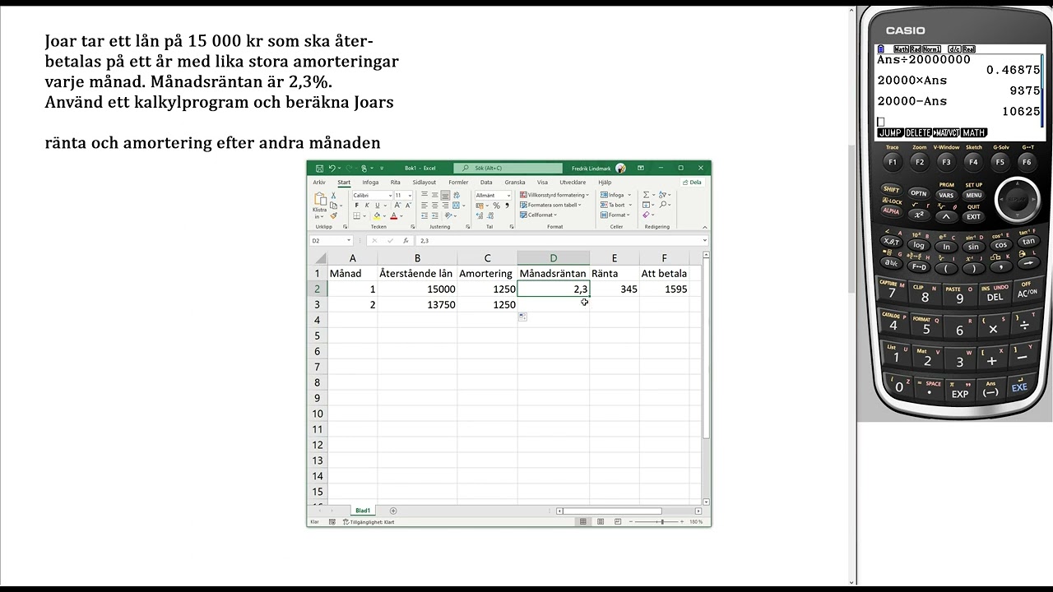Switch to the Visa ribbon tab

pyautogui.click(x=542, y=182)
